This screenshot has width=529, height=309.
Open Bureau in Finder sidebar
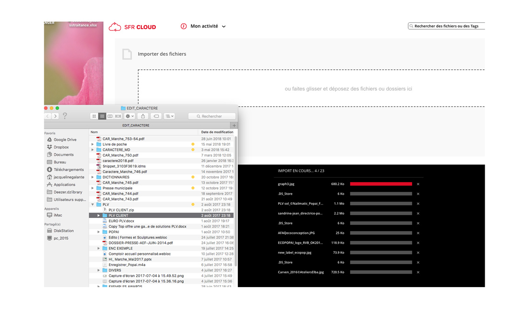[x=57, y=162]
